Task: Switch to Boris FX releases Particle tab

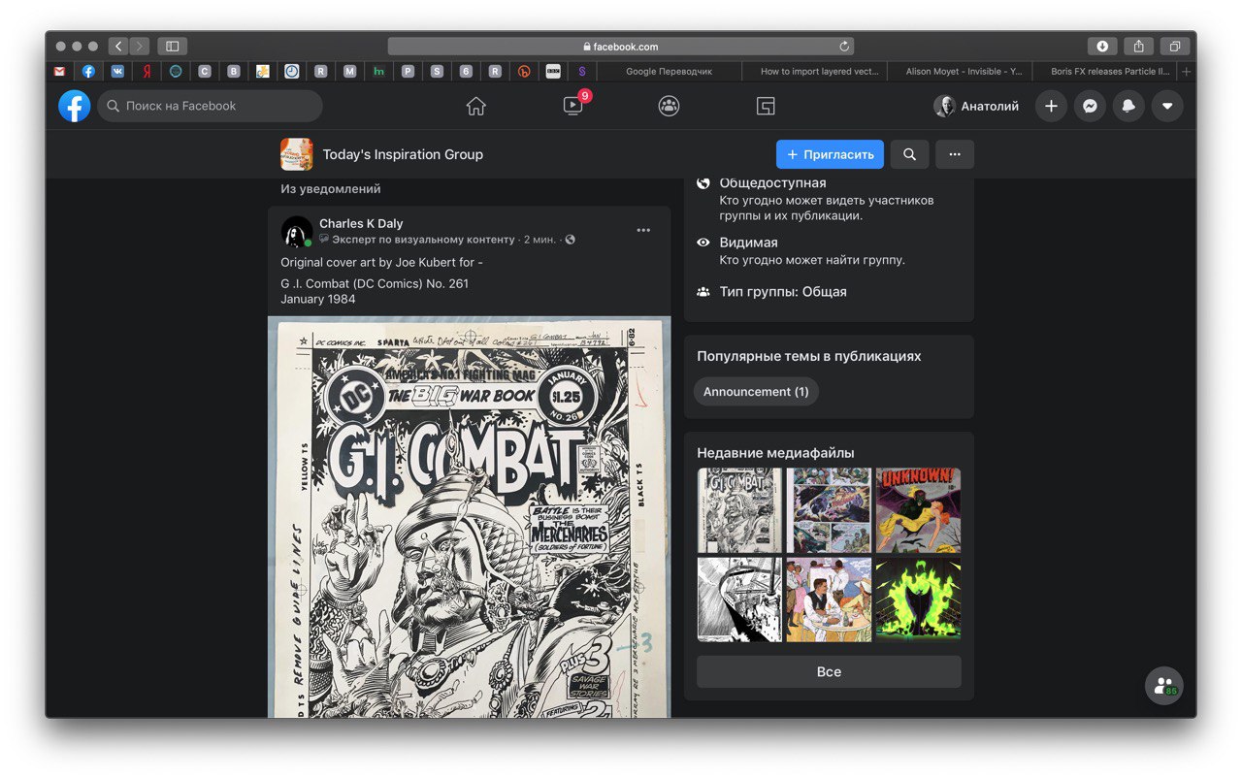Action: coord(1105,71)
